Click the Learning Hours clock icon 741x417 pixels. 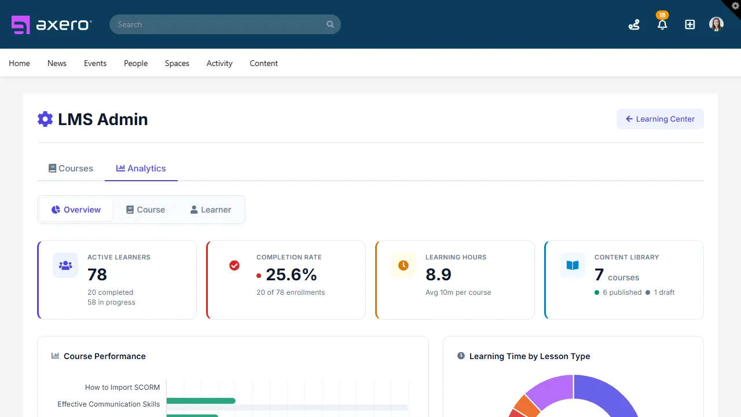[x=403, y=265]
